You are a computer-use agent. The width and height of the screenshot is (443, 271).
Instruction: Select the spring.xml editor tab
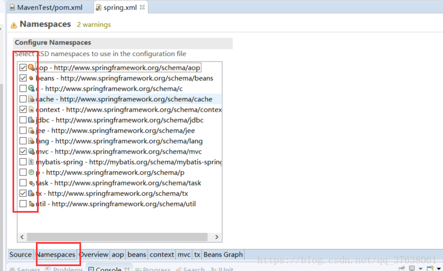point(120,8)
